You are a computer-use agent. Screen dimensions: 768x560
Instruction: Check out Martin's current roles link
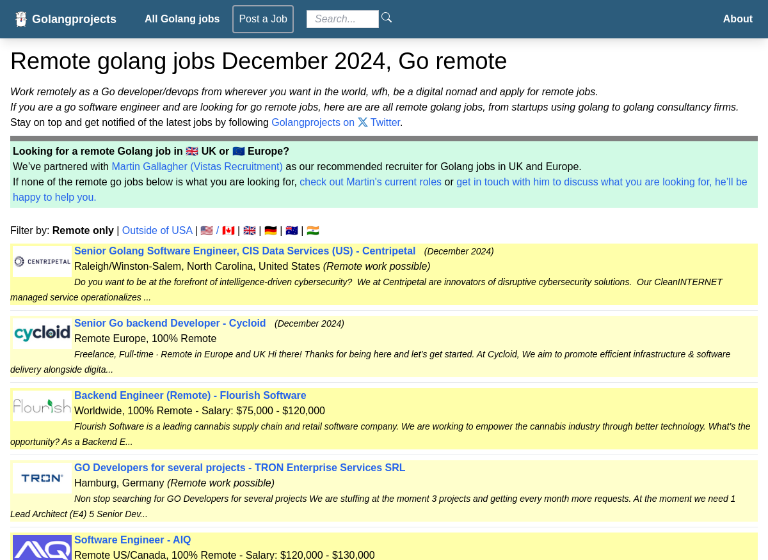coord(371,182)
